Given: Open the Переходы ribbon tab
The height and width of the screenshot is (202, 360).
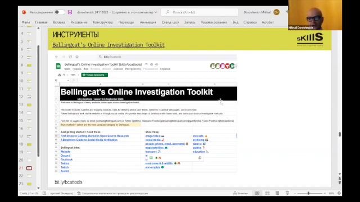Looking at the screenshot, I should coord(126,22).
